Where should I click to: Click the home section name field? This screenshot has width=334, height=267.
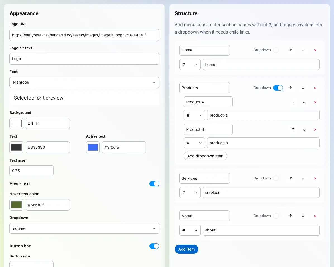coord(261,64)
